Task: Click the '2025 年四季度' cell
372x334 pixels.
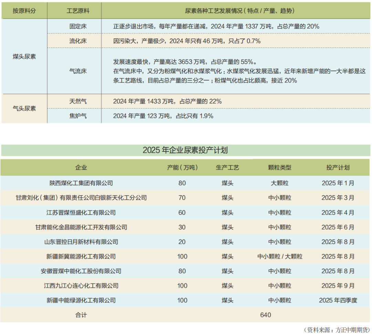Action: pyautogui.click(x=338, y=300)
